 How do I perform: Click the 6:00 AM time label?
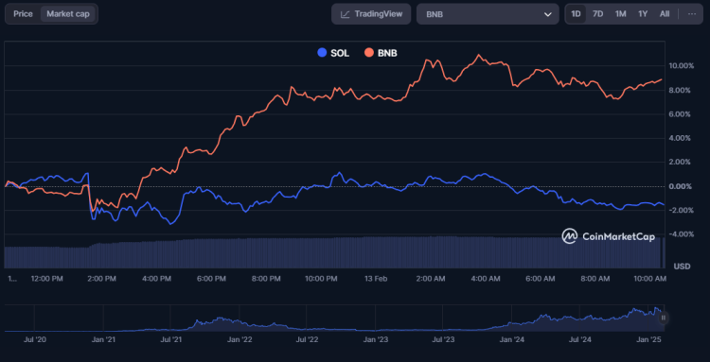pyautogui.click(x=541, y=279)
